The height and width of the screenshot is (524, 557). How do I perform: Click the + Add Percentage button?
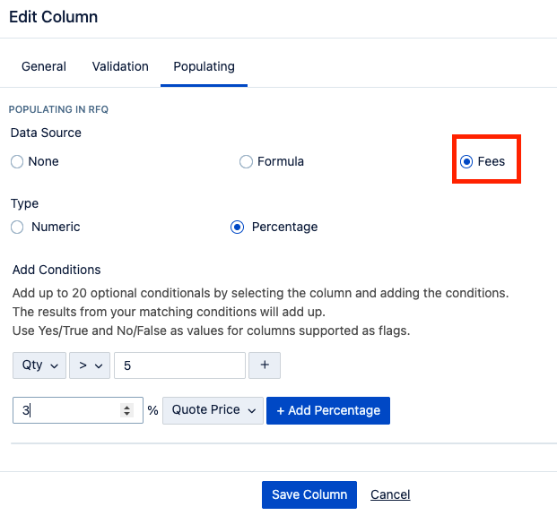click(328, 410)
